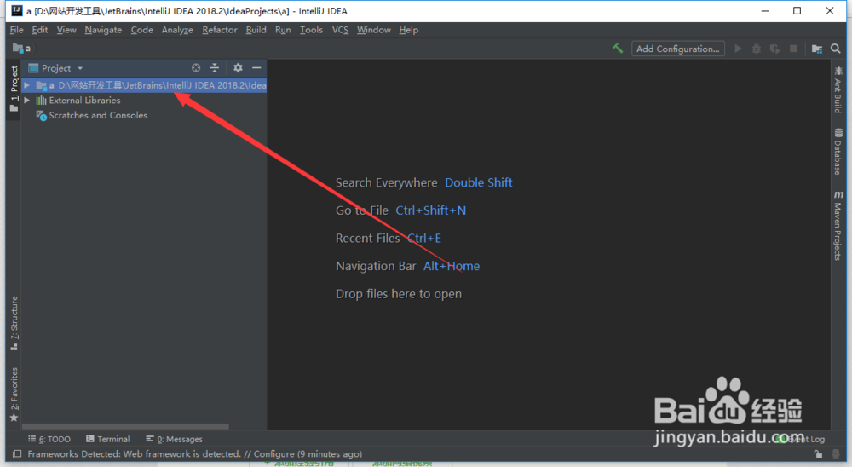Select the External Libraries tree item
The width and height of the screenshot is (852, 467).
84,100
